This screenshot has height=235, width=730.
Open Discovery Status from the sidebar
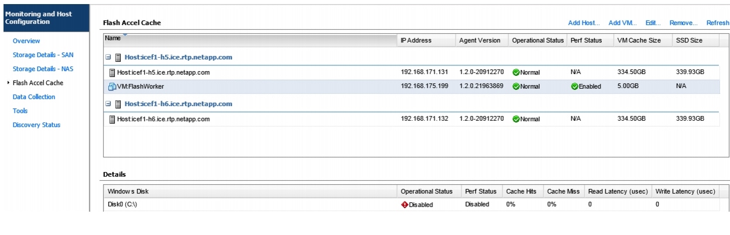tap(36, 125)
